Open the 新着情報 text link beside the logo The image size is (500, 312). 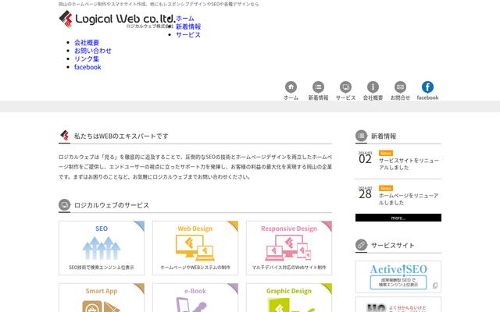click(x=188, y=27)
